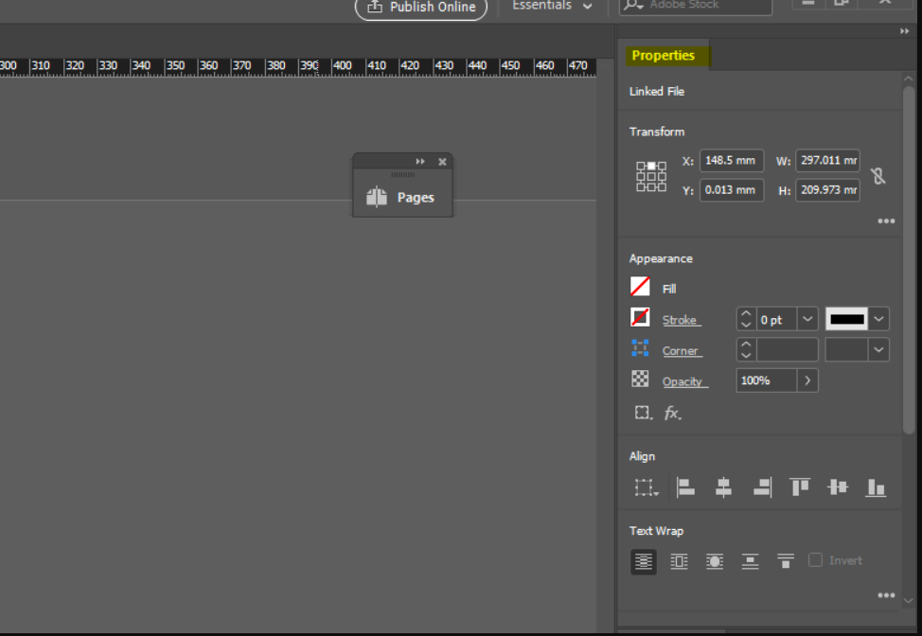Open the Pages panel button
This screenshot has height=636, width=922.
pyautogui.click(x=403, y=198)
